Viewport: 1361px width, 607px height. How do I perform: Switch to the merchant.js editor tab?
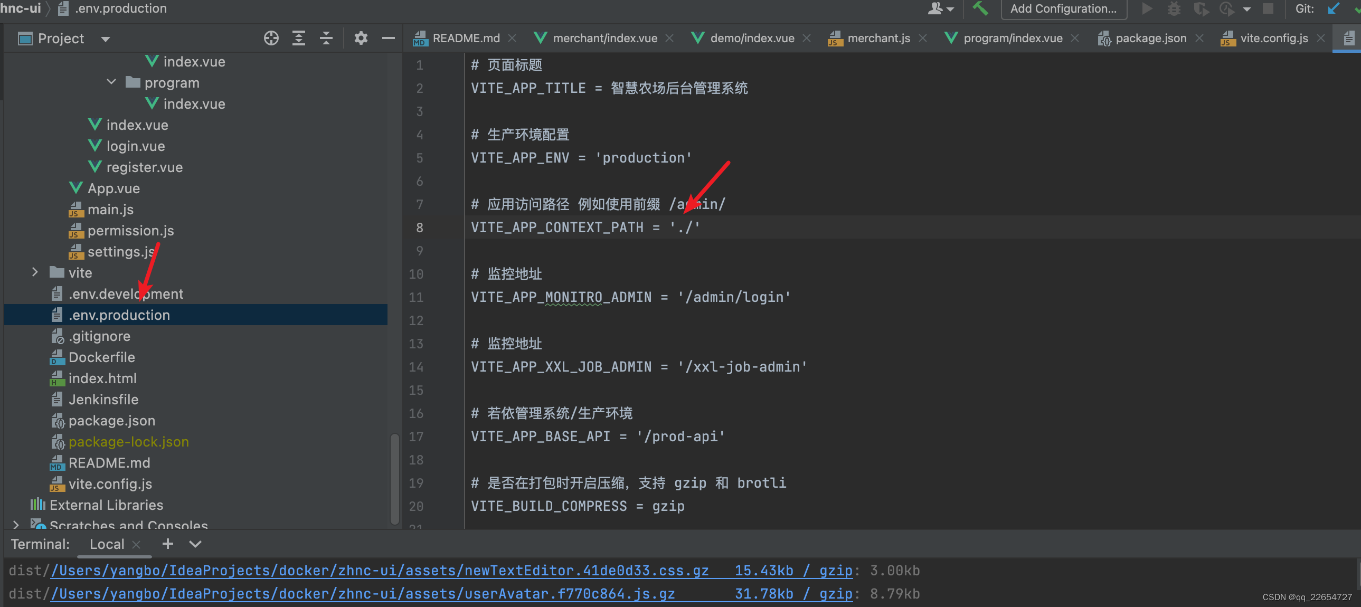pyautogui.click(x=878, y=38)
